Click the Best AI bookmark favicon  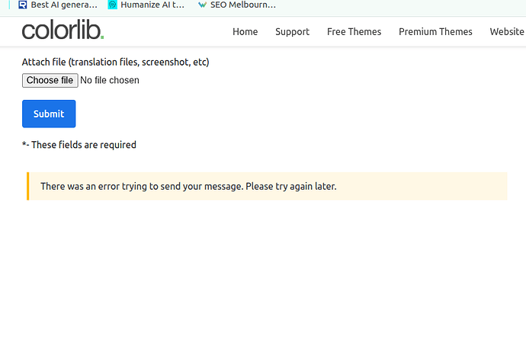click(x=22, y=5)
